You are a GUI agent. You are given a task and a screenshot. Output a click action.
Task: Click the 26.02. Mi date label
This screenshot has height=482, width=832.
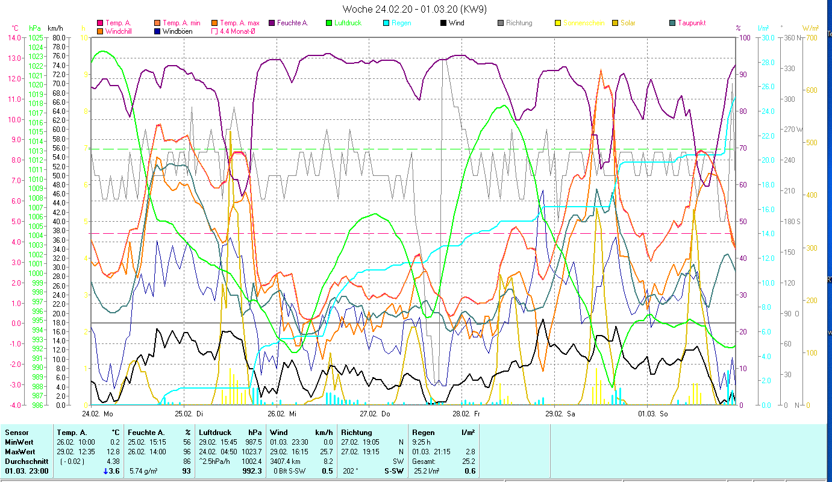click(x=283, y=414)
